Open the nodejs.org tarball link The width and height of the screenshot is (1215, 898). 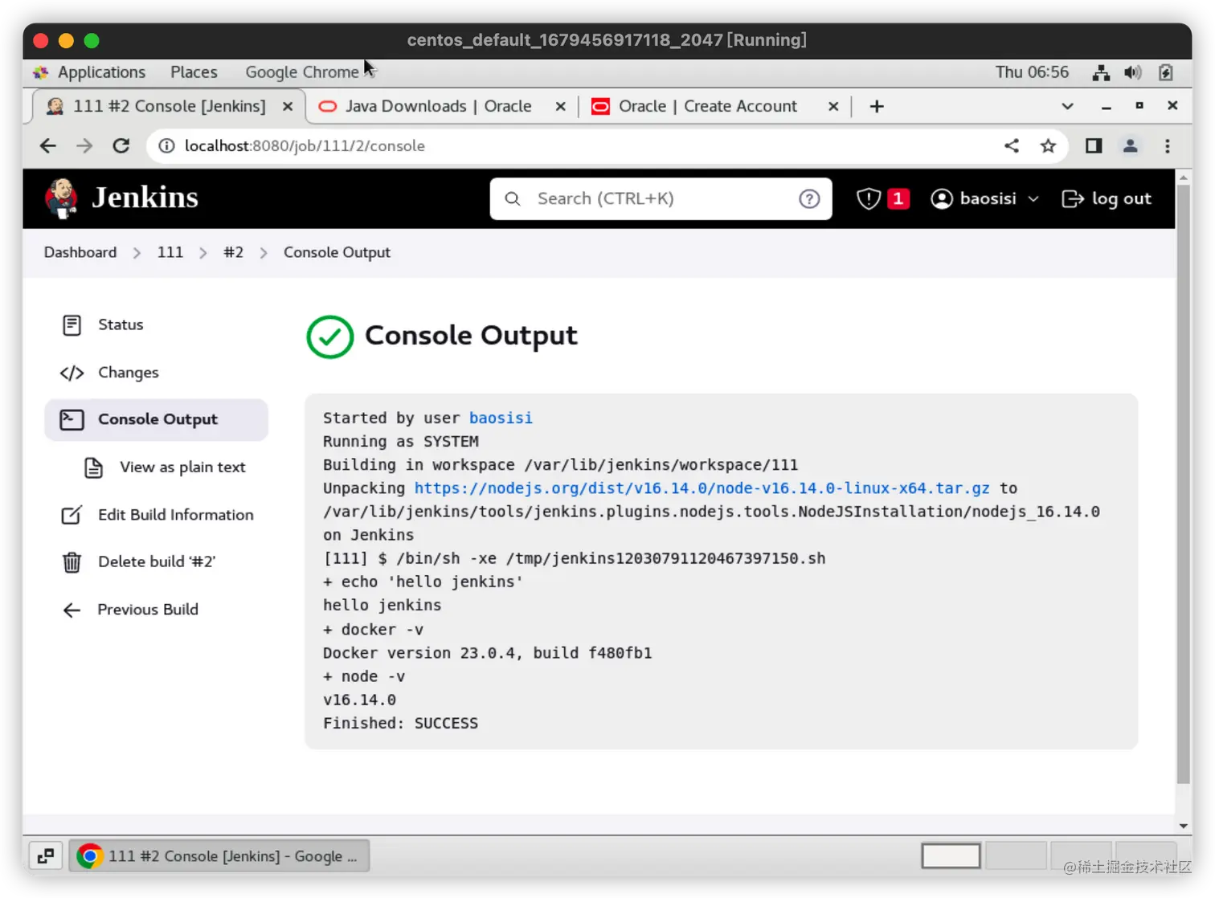[702, 488]
